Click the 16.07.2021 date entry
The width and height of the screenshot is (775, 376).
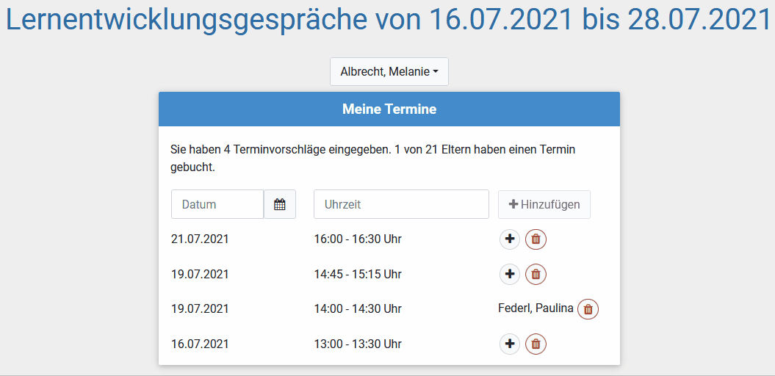click(200, 344)
